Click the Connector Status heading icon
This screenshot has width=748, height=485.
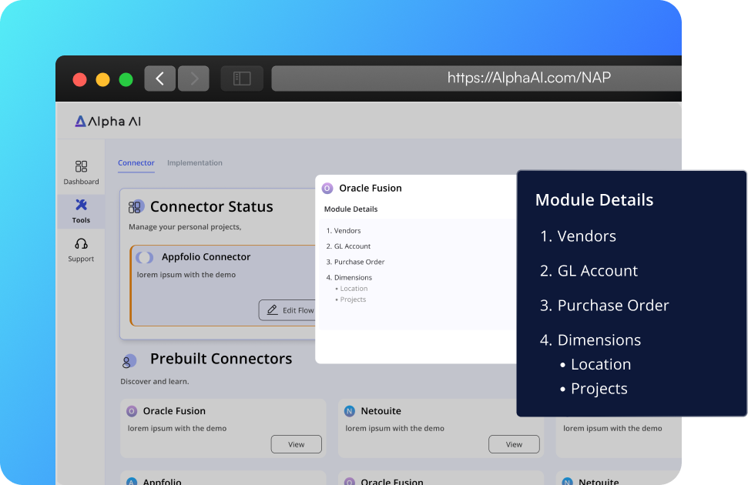pyautogui.click(x=136, y=206)
